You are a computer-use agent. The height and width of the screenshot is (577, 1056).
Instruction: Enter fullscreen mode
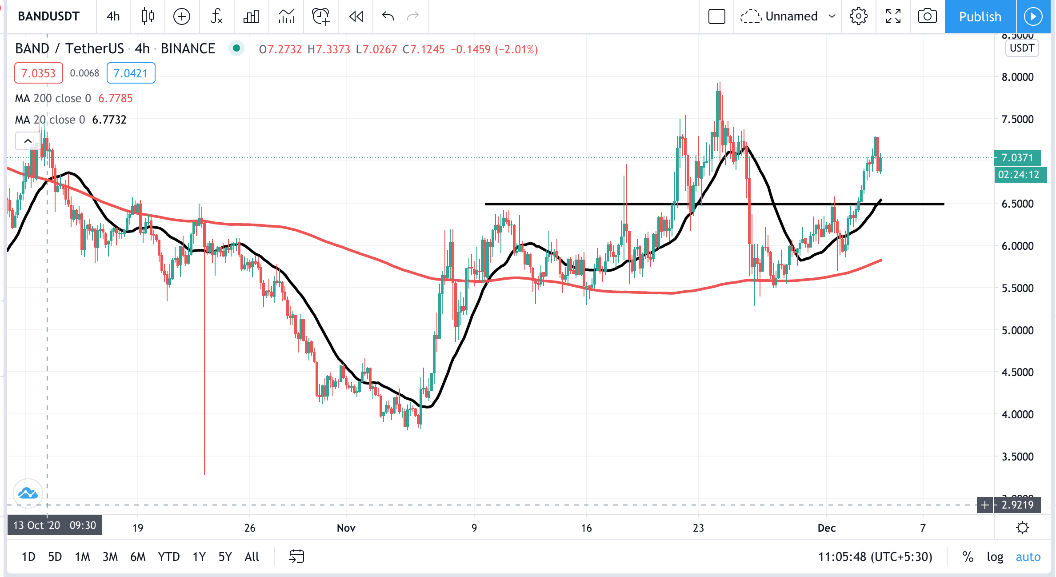(x=893, y=16)
